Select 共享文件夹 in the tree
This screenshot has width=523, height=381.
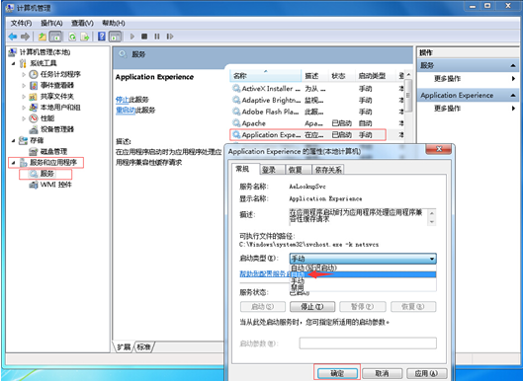tap(57, 97)
